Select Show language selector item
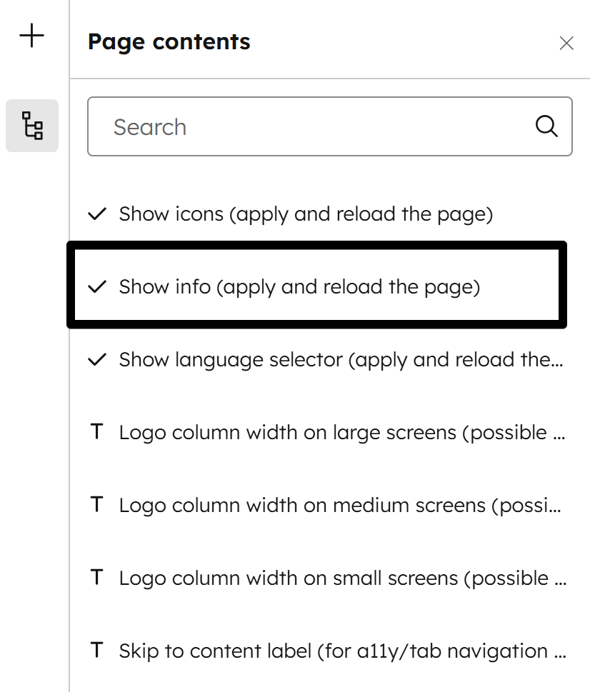Screen dimensions: 590x692 [326, 360]
